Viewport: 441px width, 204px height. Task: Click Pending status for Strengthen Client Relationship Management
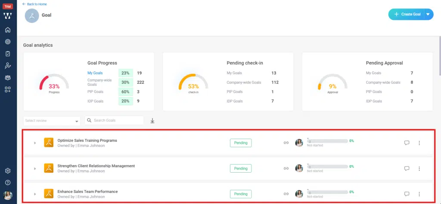tap(241, 168)
